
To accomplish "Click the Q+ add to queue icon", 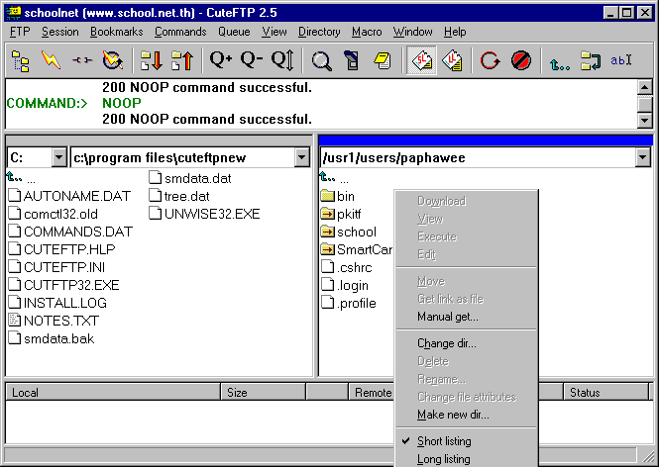I will tap(221, 60).
